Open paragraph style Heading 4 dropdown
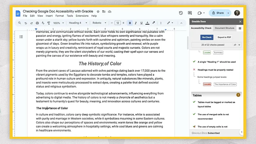Screen dimensions: 256x144 [78, 23]
